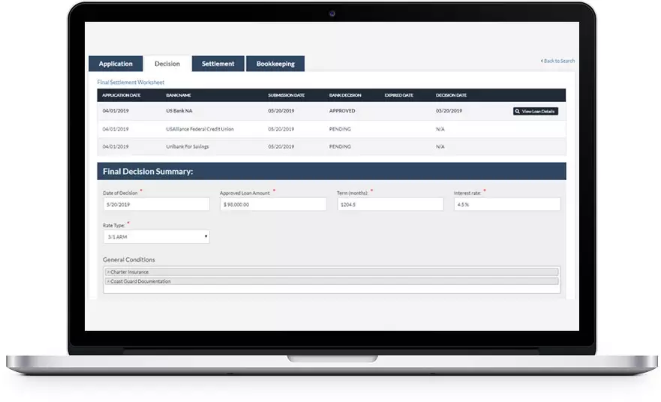Click the Interest rate field
661x402 pixels.
coord(507,204)
